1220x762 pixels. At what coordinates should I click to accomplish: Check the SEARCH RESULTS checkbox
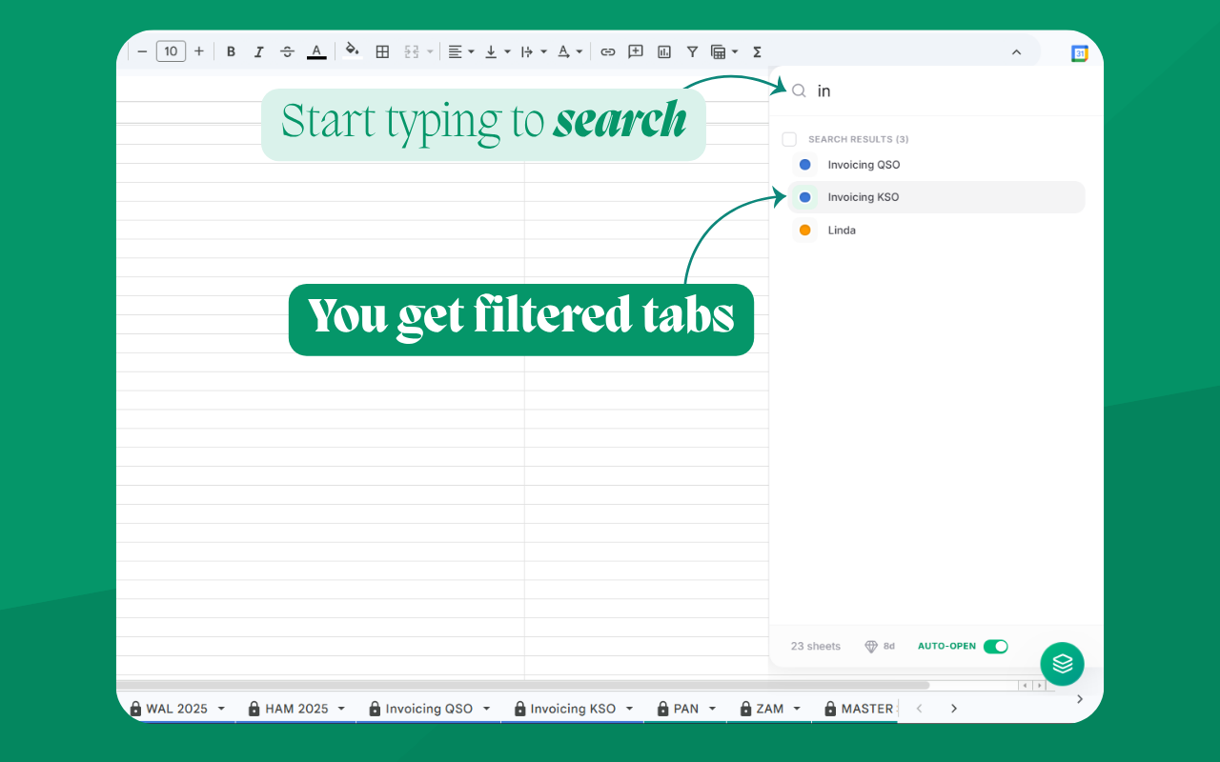click(x=789, y=138)
